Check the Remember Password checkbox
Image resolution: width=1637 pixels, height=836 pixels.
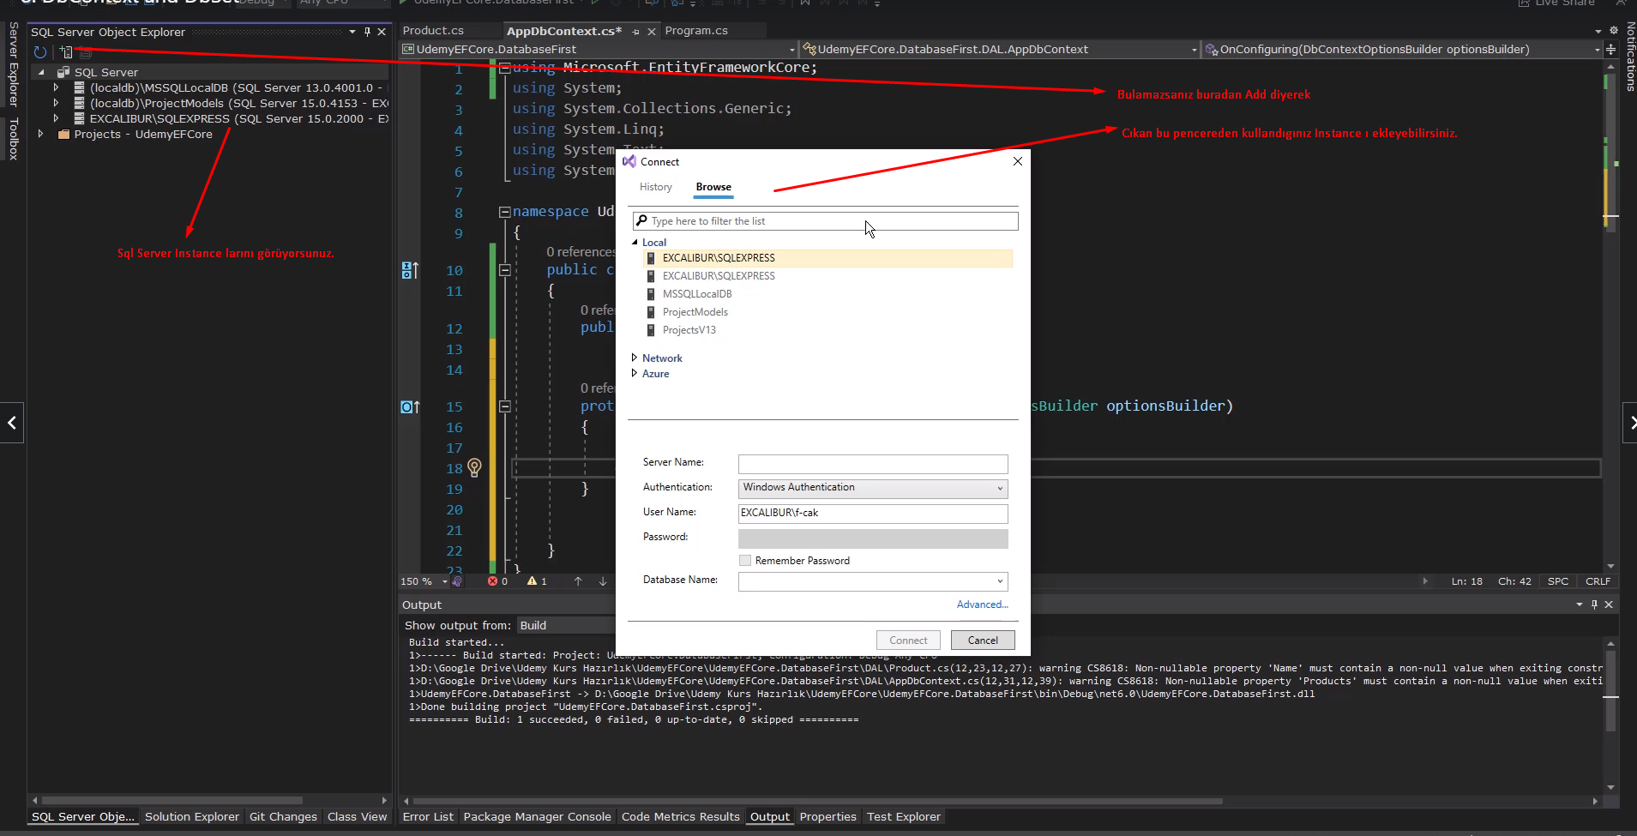click(745, 560)
